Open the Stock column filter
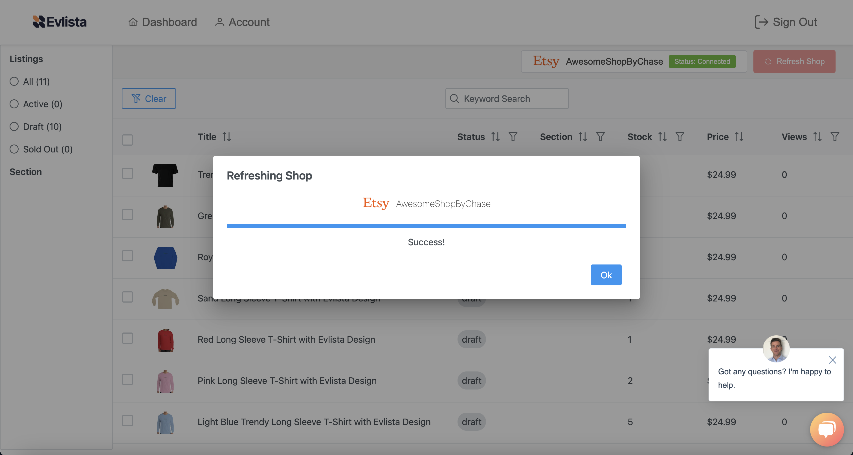Image resolution: width=853 pixels, height=455 pixels. point(680,137)
